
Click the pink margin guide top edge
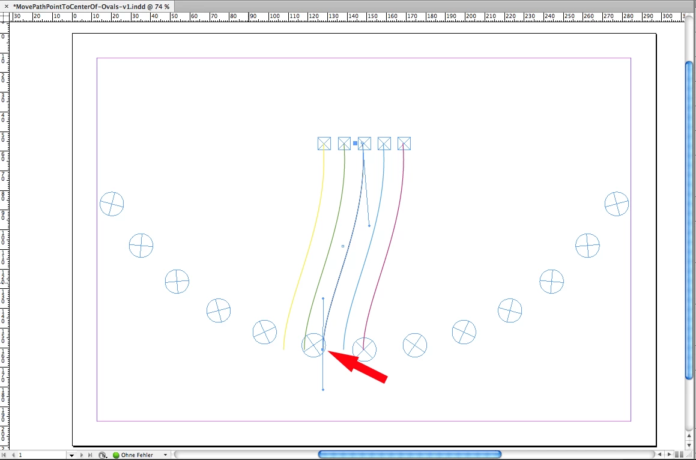click(364, 58)
